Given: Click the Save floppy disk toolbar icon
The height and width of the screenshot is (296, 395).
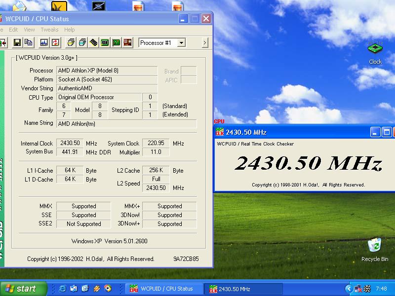Looking at the screenshot, I should [17, 43].
